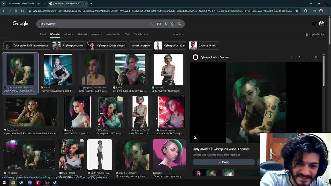Open Amazon KANCAIGOU Cyberpunk thumbnail
331x186 pixels.
click(x=78, y=112)
